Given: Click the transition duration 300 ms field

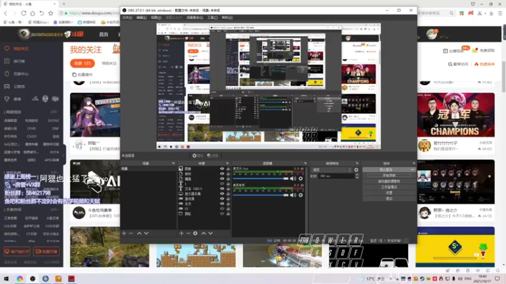Looking at the screenshot, I should pyautogui.click(x=336, y=176).
